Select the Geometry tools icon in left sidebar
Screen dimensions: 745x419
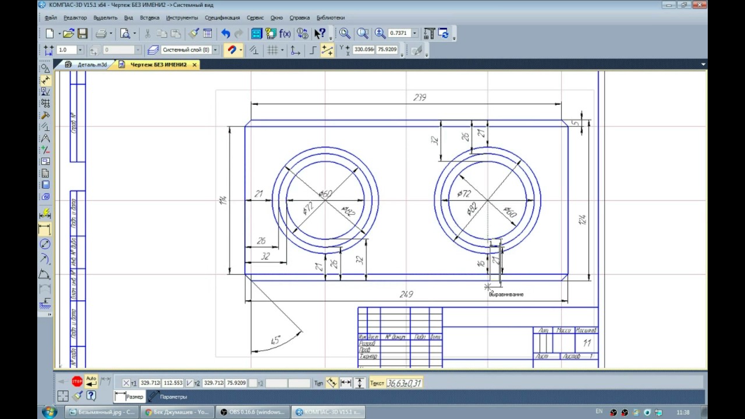tap(45, 68)
